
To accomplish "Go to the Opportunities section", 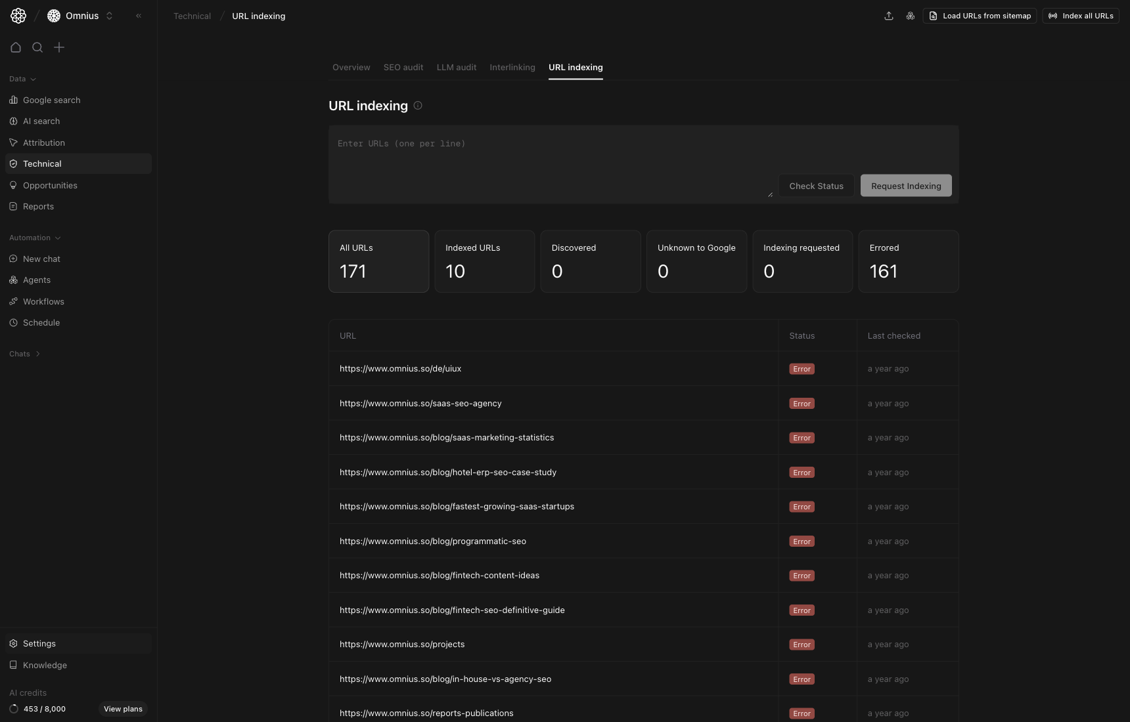I will (50, 185).
